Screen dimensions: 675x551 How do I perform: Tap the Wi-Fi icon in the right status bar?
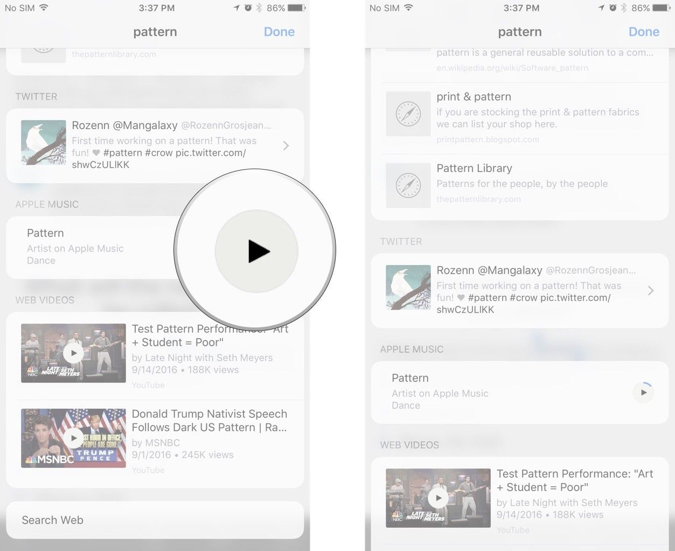tap(408, 8)
